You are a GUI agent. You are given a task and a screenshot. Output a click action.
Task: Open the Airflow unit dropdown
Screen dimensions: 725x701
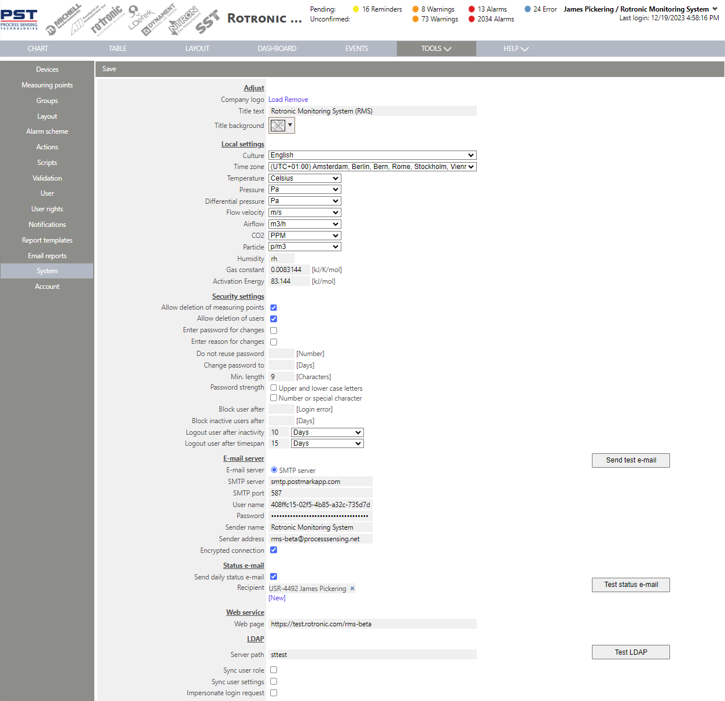(x=305, y=224)
